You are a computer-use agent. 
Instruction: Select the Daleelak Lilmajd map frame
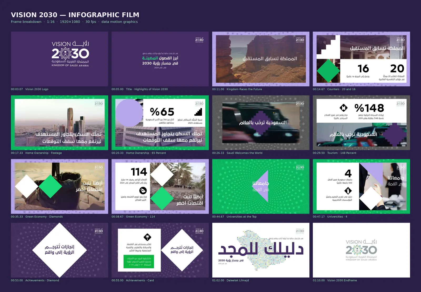point(261,250)
